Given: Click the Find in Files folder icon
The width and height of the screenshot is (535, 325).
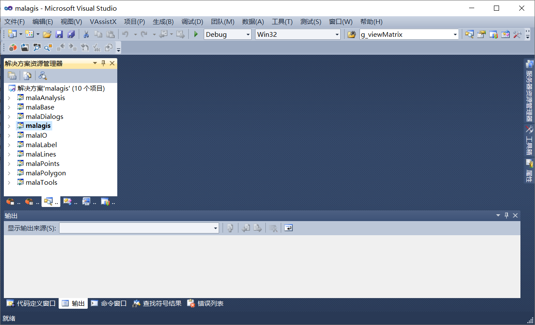Looking at the screenshot, I should pos(351,34).
